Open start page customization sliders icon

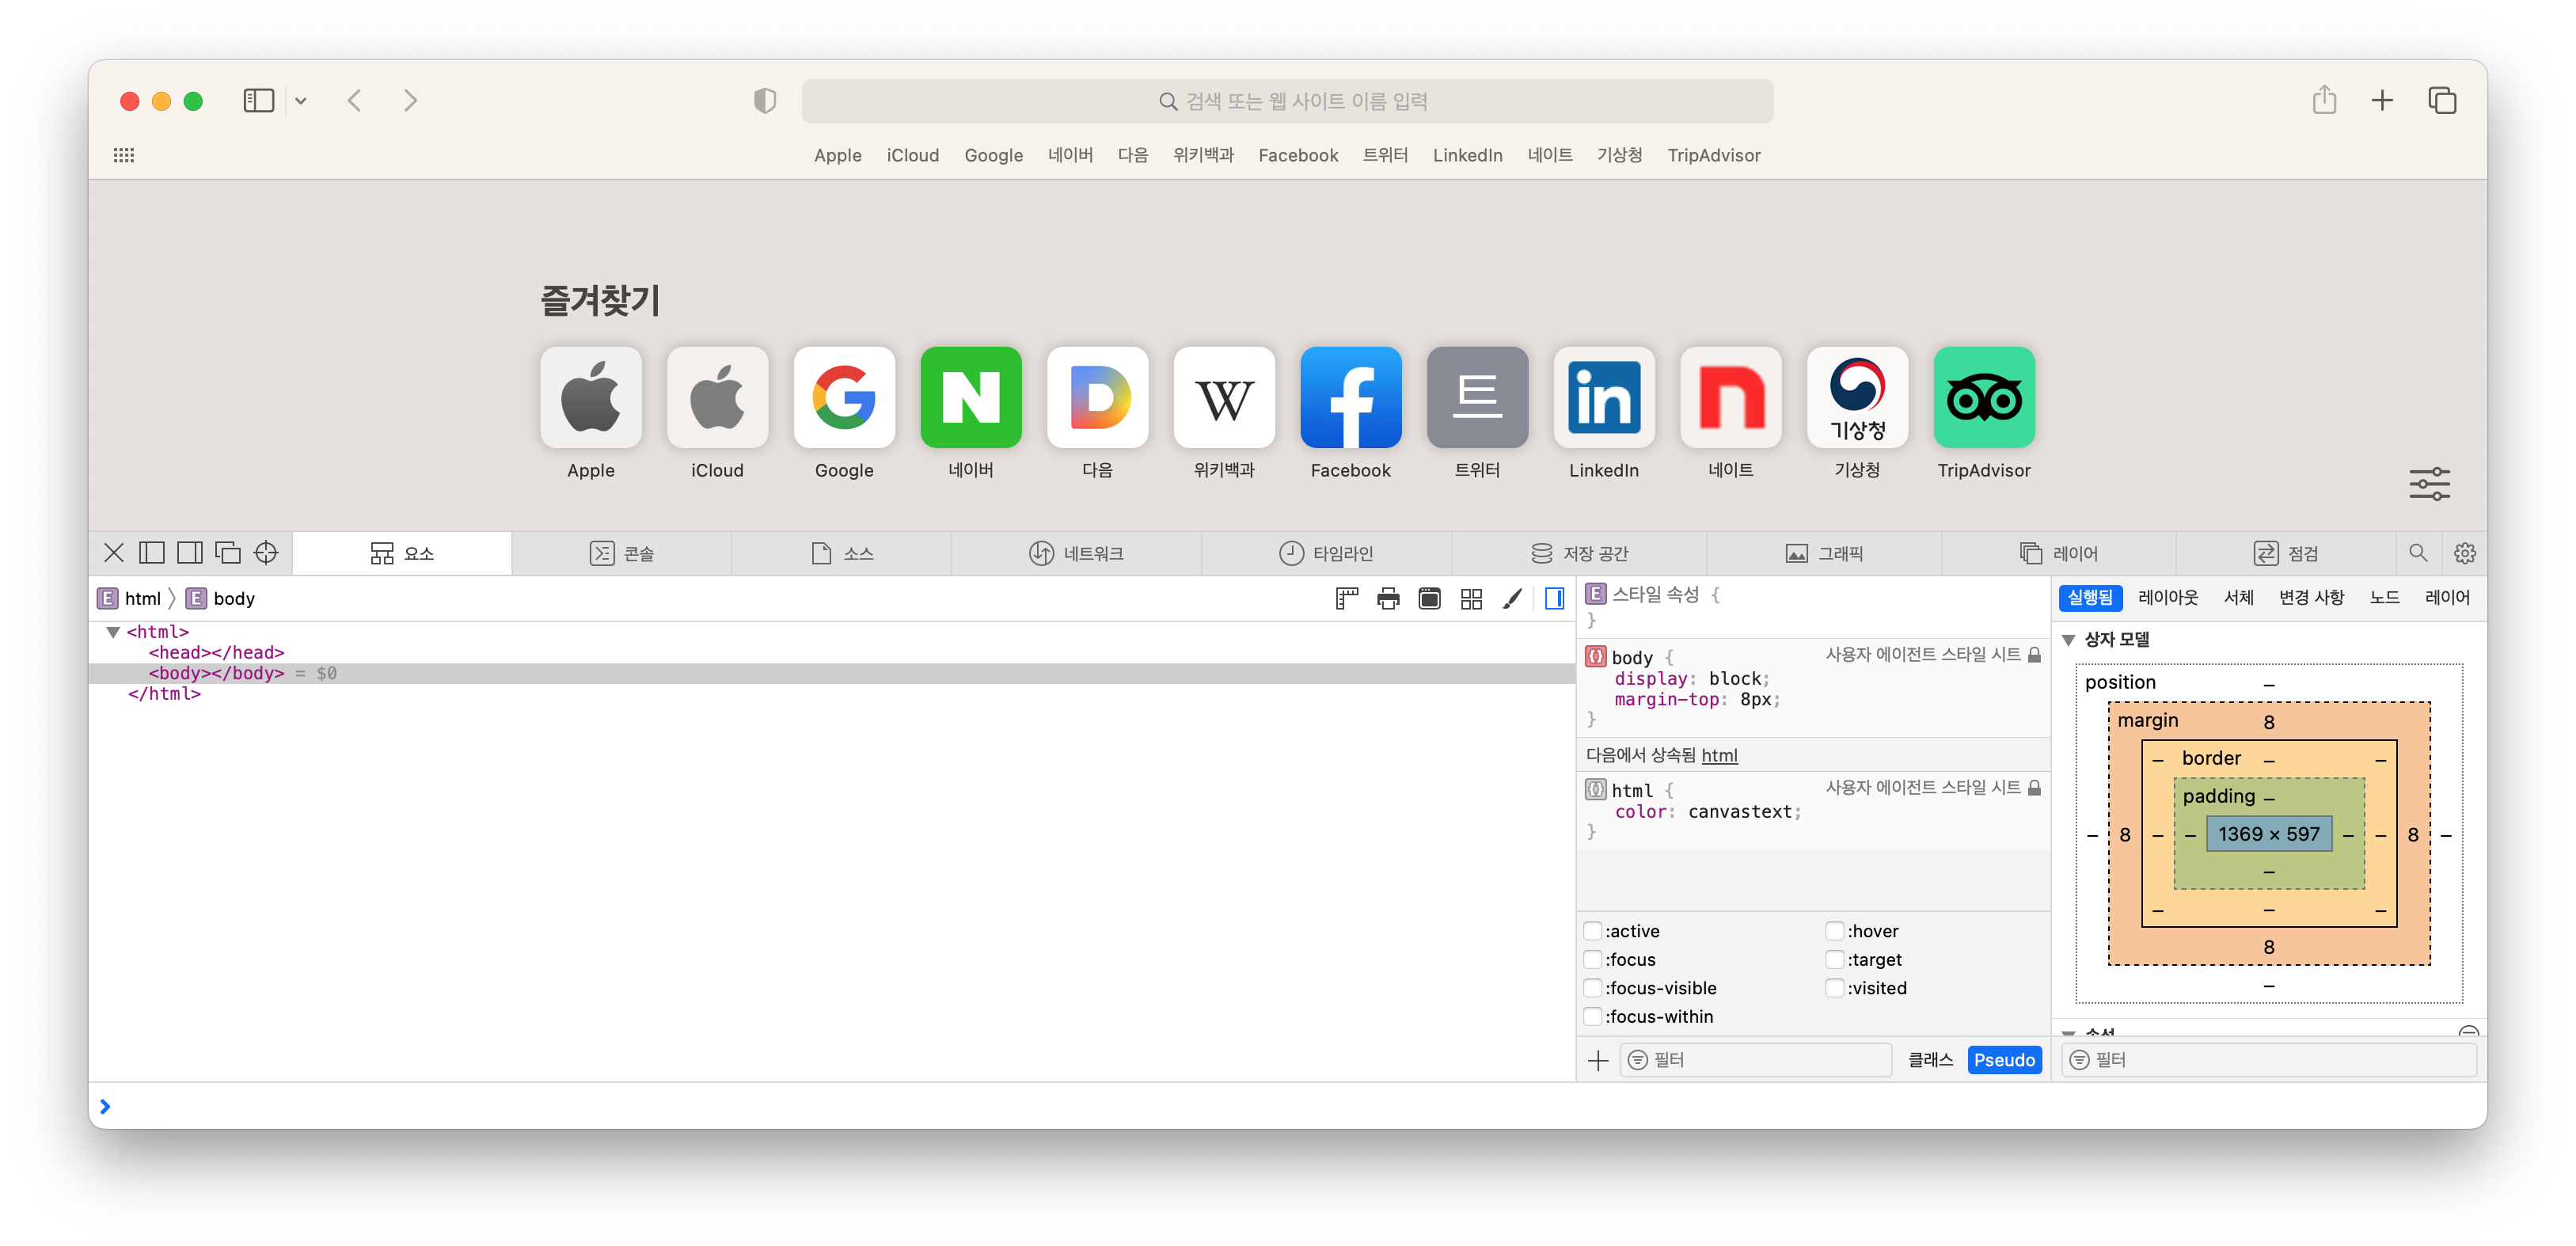pos(2429,484)
